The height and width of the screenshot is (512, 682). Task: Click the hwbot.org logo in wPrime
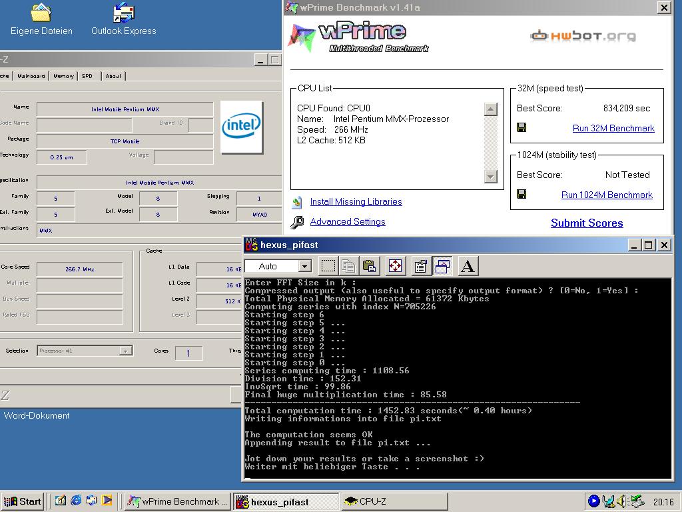coord(583,36)
